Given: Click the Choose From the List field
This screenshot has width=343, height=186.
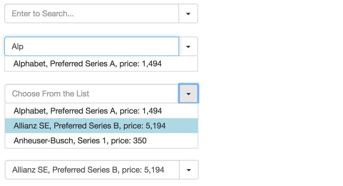Looking at the screenshot, I should click(x=92, y=94).
